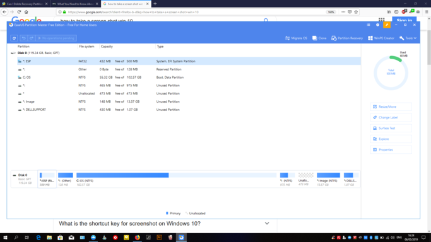
Task: Select C: OS block in disk map
Action: (176, 179)
